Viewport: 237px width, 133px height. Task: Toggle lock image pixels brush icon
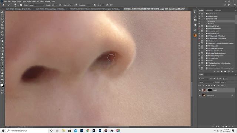click(x=206, y=86)
